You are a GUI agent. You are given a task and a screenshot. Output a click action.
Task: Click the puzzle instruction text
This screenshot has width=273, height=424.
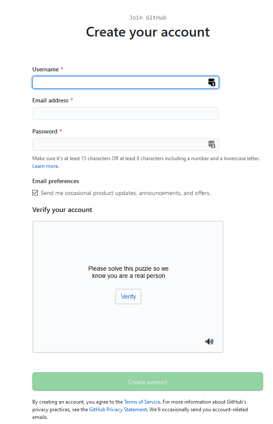pos(128,272)
